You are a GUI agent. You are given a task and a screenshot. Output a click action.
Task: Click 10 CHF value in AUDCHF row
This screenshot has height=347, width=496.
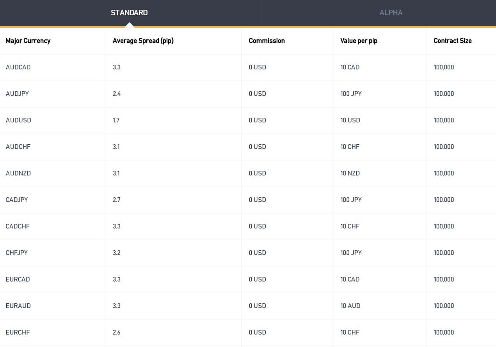(350, 147)
